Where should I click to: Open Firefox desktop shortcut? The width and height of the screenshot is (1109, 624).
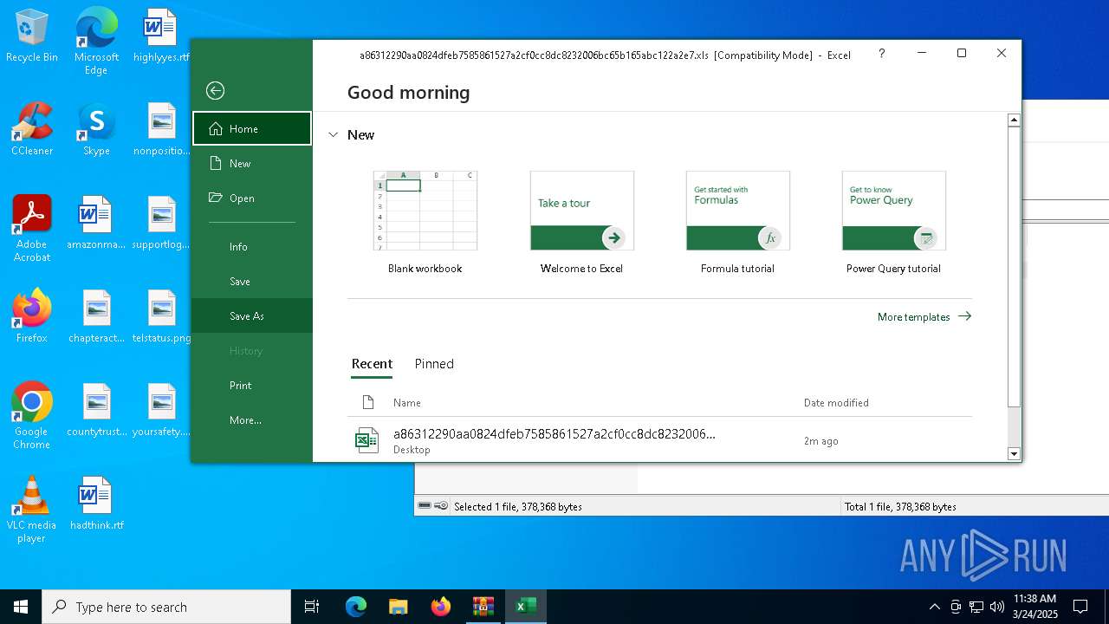[x=32, y=316]
